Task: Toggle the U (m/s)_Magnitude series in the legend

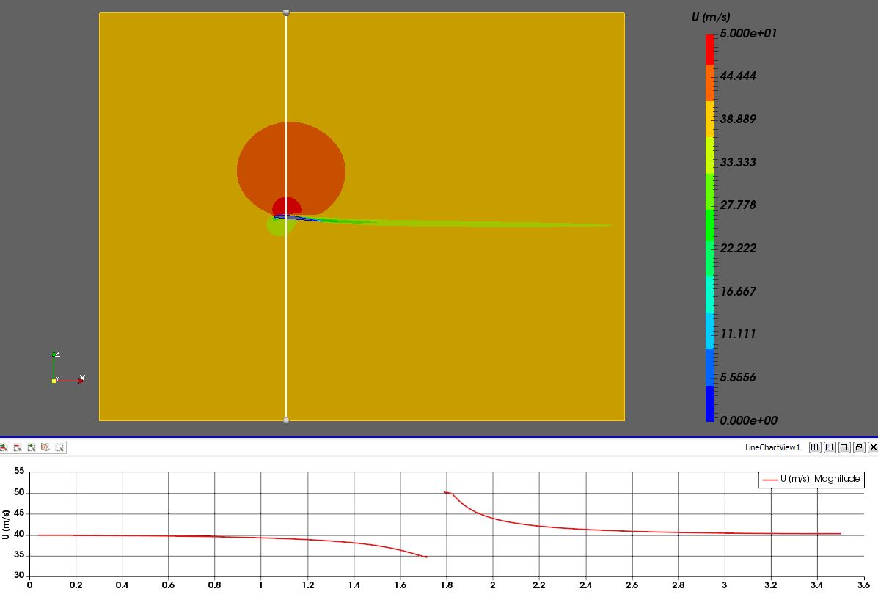Action: coord(811,479)
